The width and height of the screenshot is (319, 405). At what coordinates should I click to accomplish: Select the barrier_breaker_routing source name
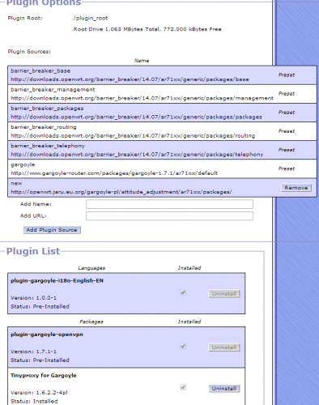(44, 127)
